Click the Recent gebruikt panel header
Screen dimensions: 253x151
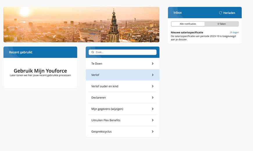click(x=40, y=52)
